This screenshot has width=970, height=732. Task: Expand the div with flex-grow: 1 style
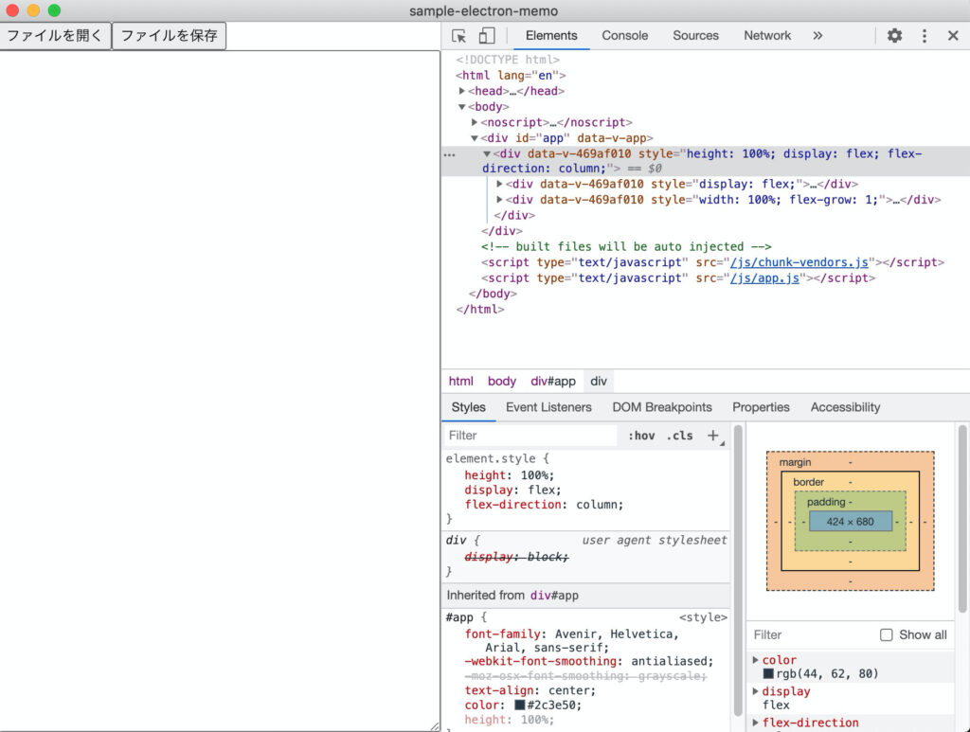(x=499, y=200)
